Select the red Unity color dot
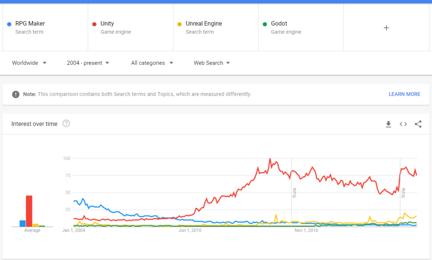 (x=94, y=24)
